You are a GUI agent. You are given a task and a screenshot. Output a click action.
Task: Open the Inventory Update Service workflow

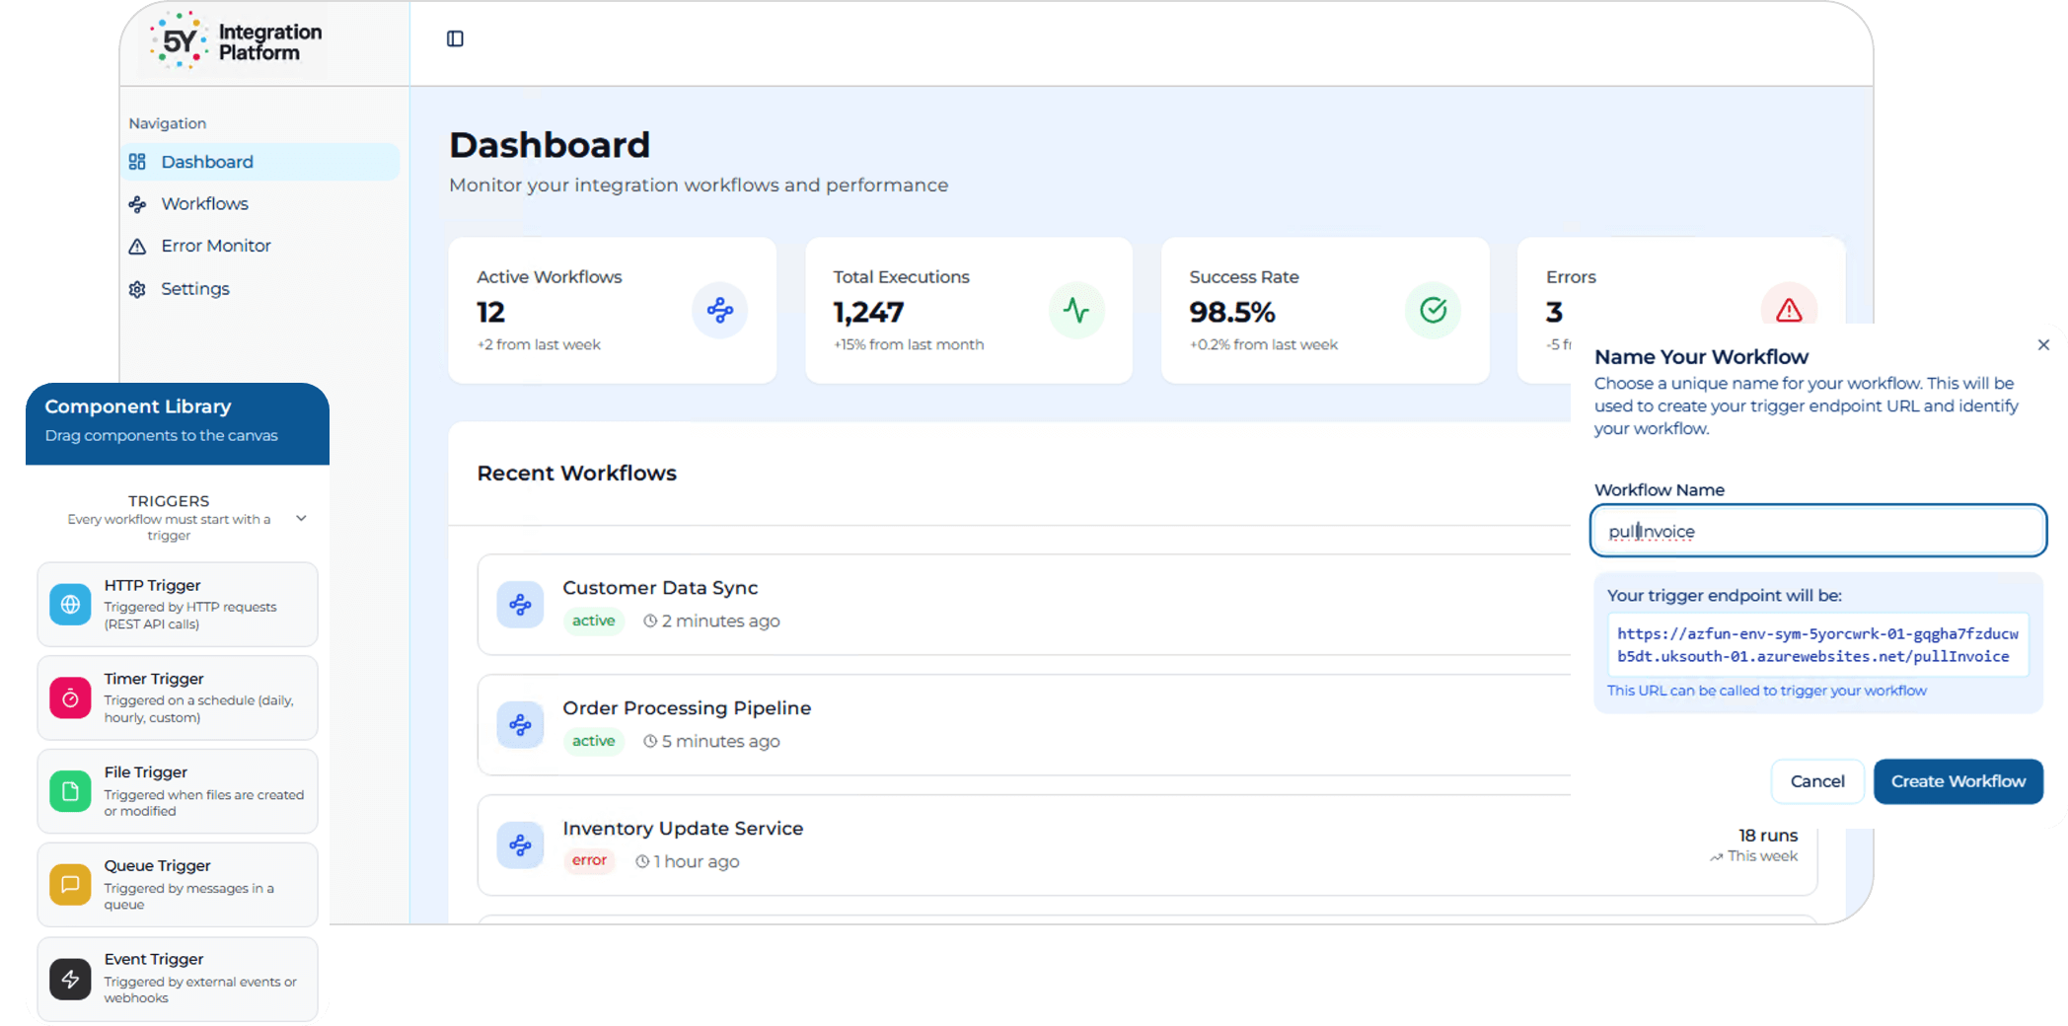click(x=1147, y=845)
